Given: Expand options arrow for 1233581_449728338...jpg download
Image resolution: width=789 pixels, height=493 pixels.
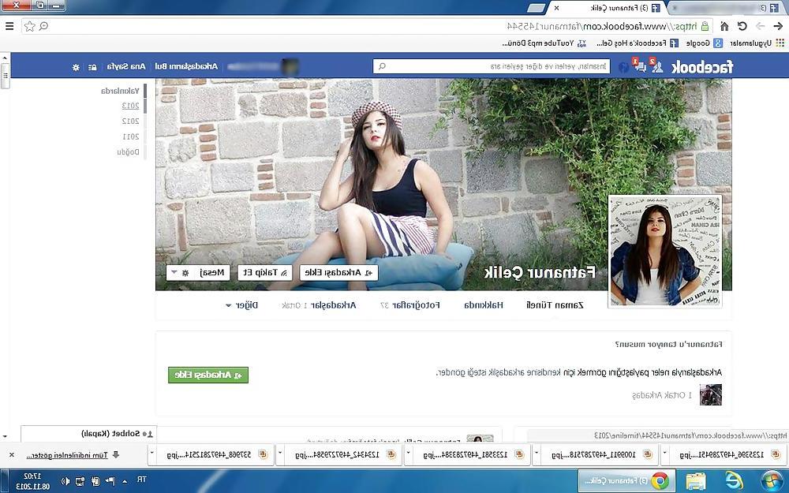Looking at the screenshot, I should click(x=408, y=455).
